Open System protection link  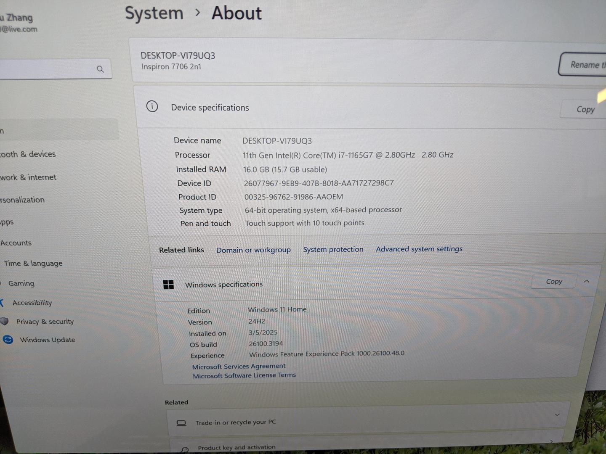point(333,249)
